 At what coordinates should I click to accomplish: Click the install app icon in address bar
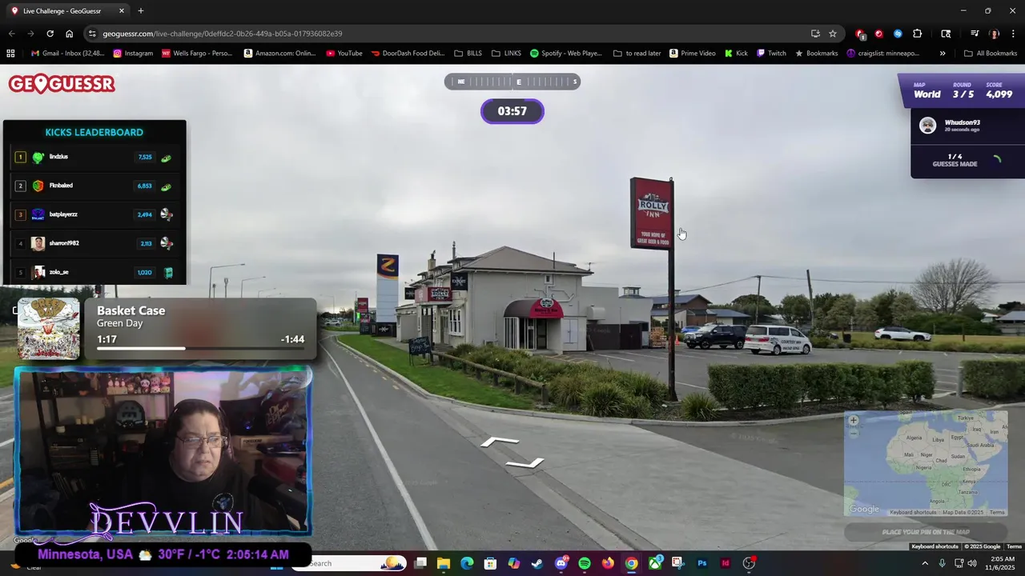click(x=815, y=34)
